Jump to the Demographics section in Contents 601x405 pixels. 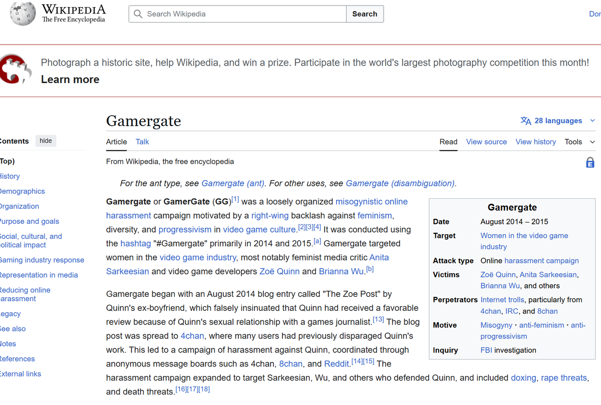22,191
